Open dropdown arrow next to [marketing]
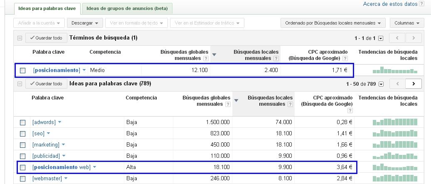Image resolution: width=431 pixels, height=184 pixels. [x=63, y=144]
